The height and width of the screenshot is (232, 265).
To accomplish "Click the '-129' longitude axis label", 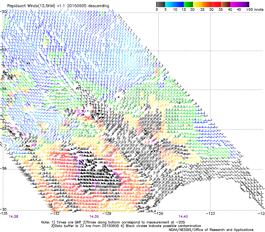I will point(107,213).
